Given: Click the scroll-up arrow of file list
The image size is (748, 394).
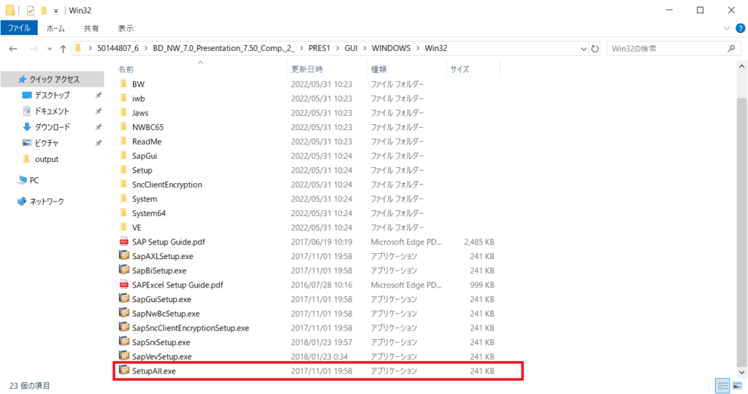Looking at the screenshot, I should (x=741, y=66).
